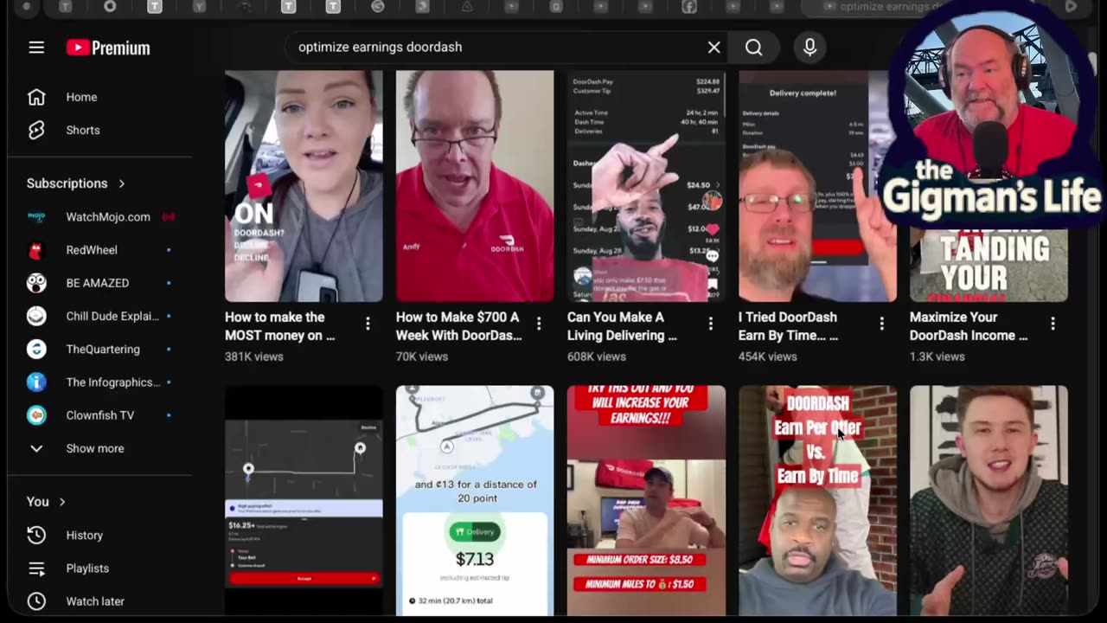Screen dimensions: 1107x623
Task: Open Short 'Try this out and you will increase your earnings'
Action: 646,500
